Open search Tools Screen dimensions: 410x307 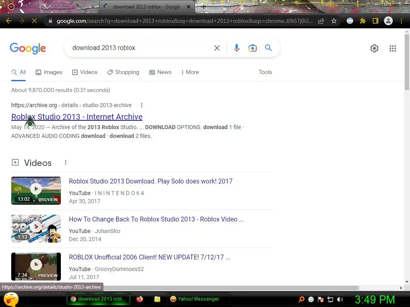265,72
